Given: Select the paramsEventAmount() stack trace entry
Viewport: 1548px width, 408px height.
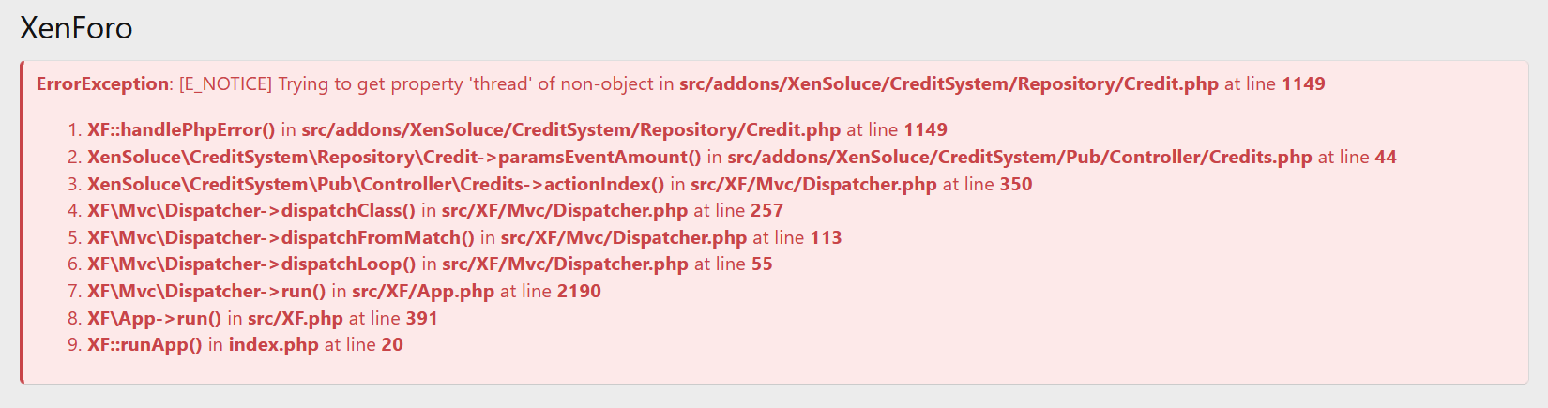Looking at the screenshot, I should 394,157.
